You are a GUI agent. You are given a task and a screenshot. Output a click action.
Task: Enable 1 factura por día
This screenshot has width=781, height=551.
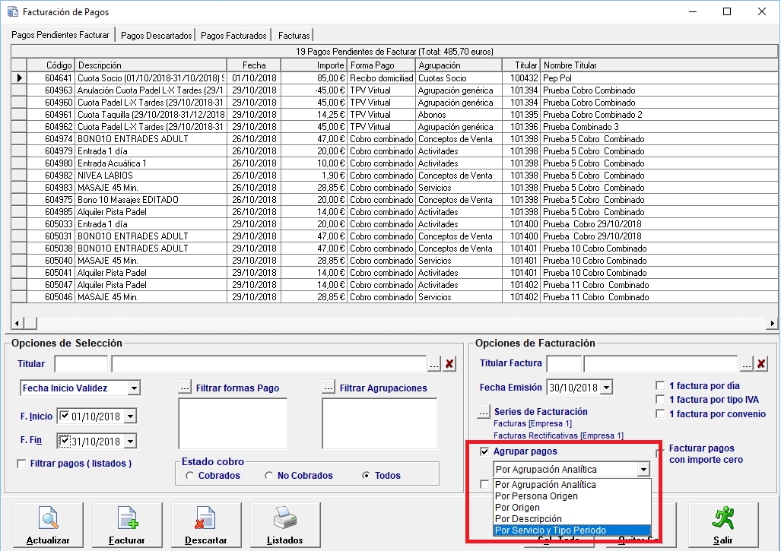point(660,386)
